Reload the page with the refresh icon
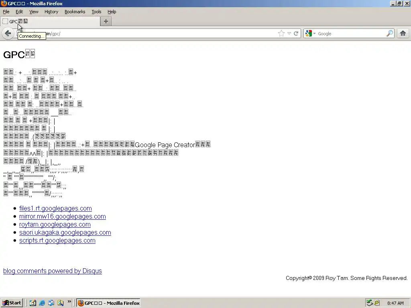The height and width of the screenshot is (308, 411). point(296,34)
